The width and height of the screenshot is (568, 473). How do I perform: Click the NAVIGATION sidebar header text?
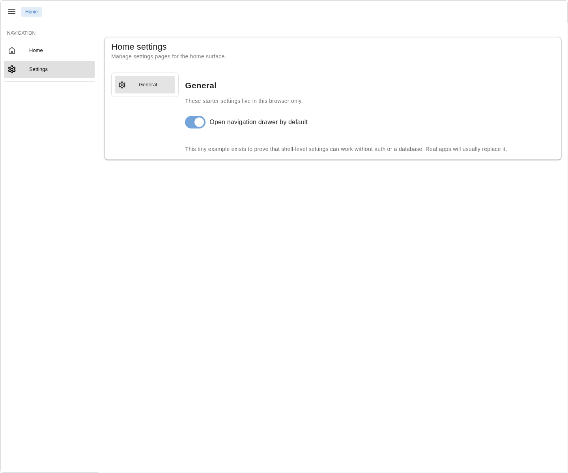coord(21,33)
